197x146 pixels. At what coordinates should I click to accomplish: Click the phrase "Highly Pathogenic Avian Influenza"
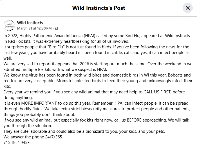point(51,36)
